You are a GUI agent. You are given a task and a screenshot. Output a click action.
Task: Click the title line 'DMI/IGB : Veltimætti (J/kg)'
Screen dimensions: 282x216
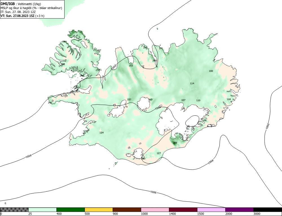(21, 4)
